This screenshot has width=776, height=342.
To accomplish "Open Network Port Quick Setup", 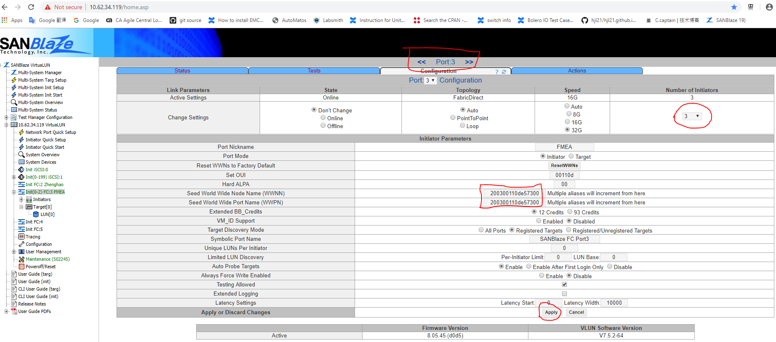I will pos(51,132).
